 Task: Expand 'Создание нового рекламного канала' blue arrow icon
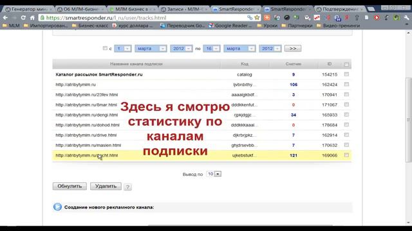57,207
